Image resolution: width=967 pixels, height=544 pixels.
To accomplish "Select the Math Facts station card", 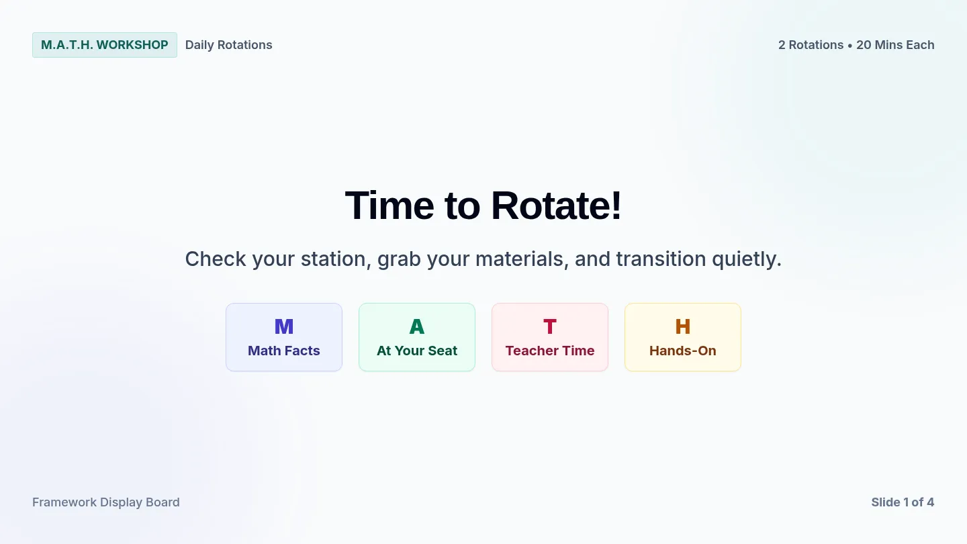I will (284, 337).
